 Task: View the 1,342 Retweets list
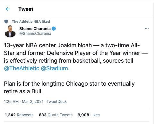(x=19, y=115)
